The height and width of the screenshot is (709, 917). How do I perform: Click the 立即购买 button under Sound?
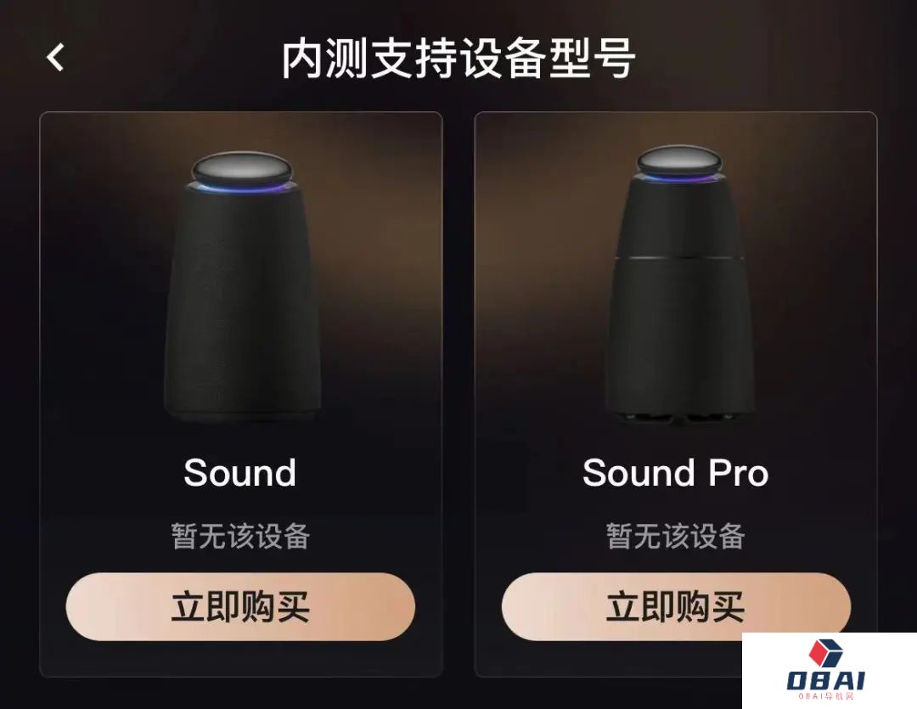240,606
